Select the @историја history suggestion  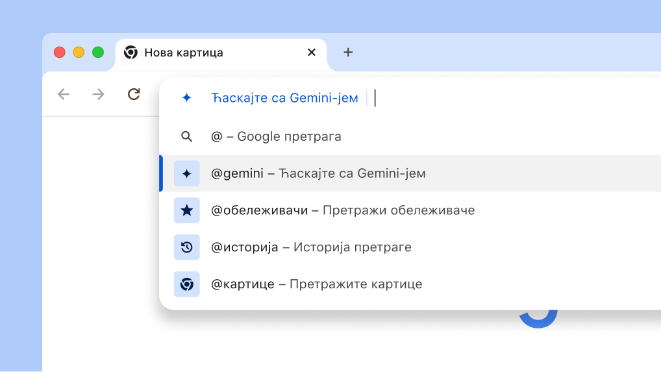[x=410, y=247]
